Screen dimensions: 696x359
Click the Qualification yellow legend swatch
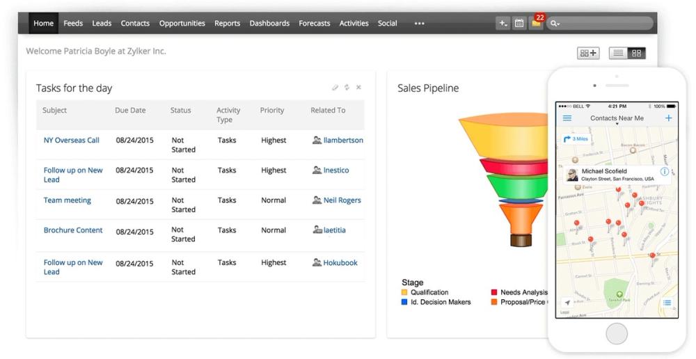coord(404,292)
